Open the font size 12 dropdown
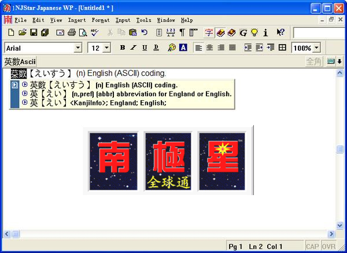 106,47
